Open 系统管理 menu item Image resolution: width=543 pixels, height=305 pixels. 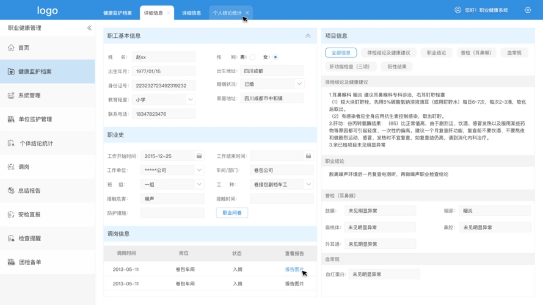[48, 95]
